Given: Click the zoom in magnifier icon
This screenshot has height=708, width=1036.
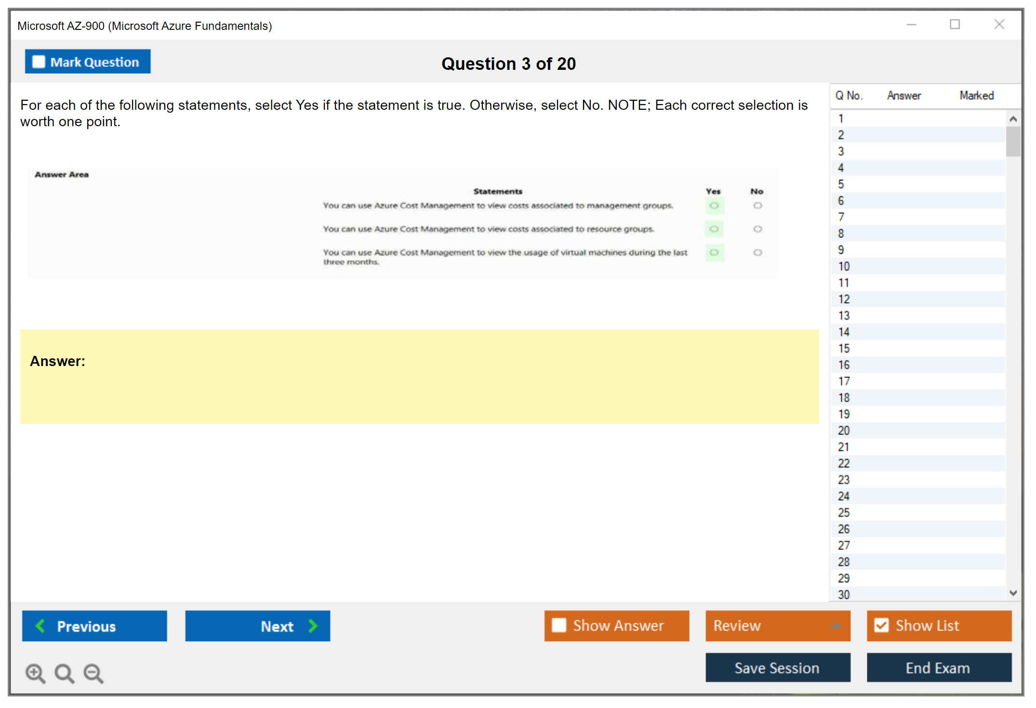Looking at the screenshot, I should [35, 673].
